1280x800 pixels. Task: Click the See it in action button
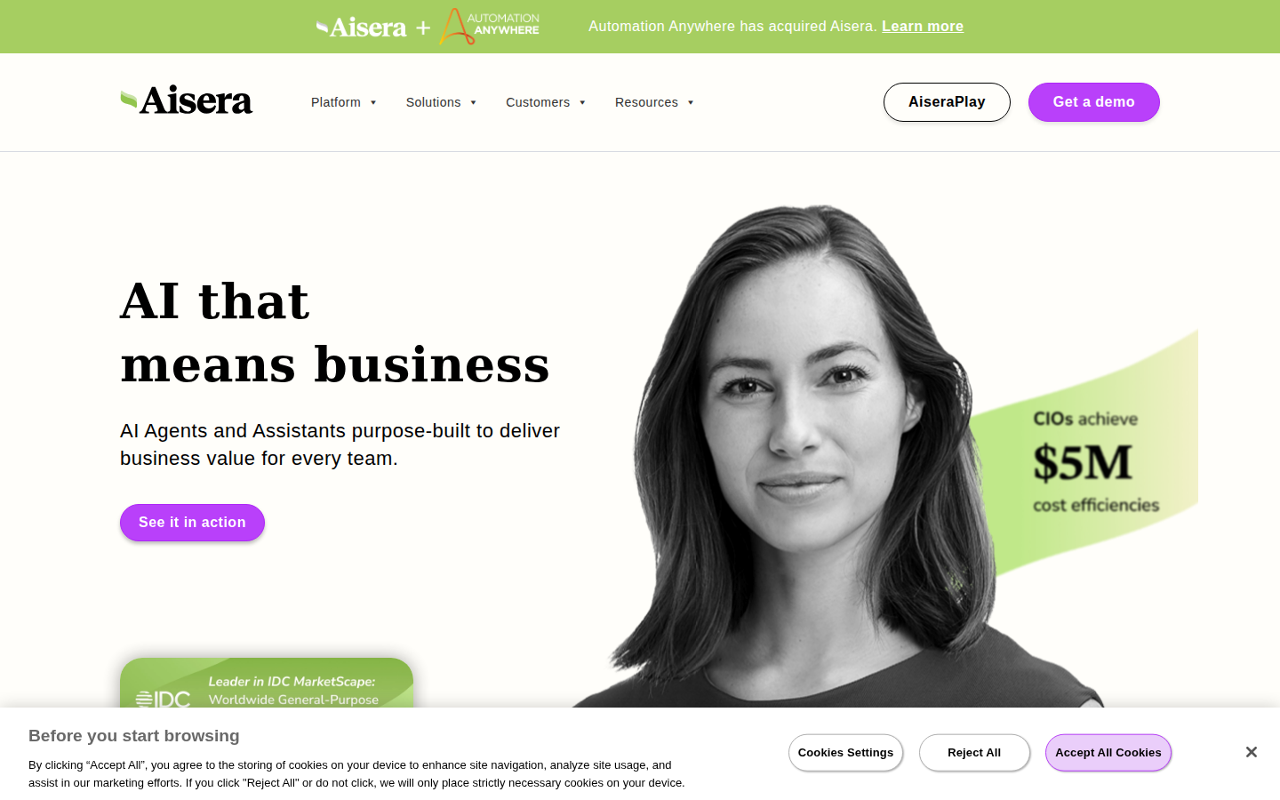point(192,523)
